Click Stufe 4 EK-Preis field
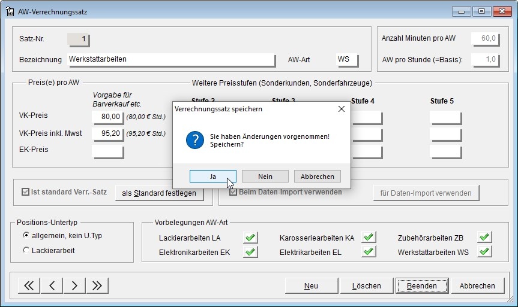 (x=367, y=152)
